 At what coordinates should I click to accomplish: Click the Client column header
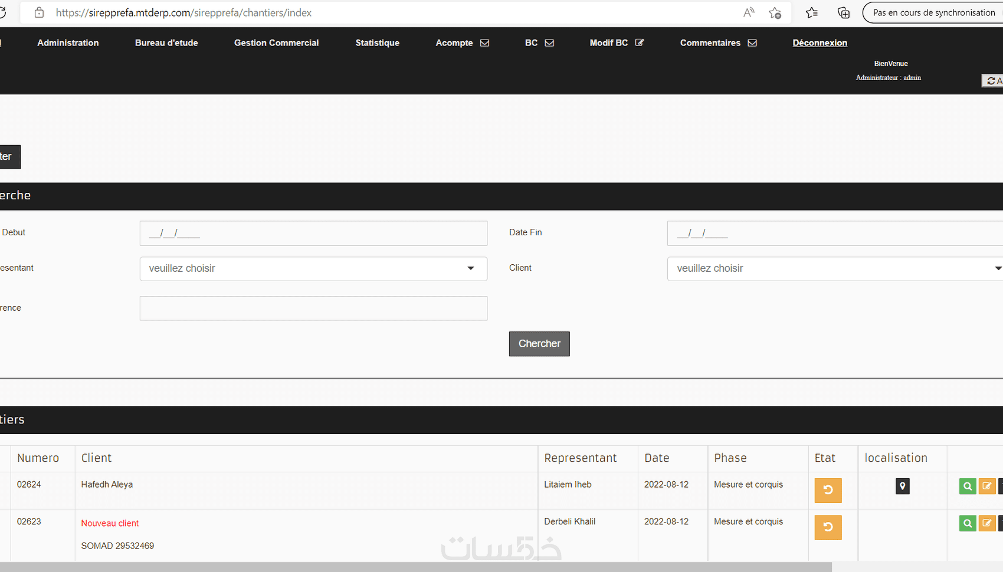pyautogui.click(x=96, y=458)
